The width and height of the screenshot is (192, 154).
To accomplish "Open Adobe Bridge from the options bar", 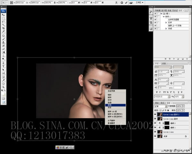I will [131, 3].
